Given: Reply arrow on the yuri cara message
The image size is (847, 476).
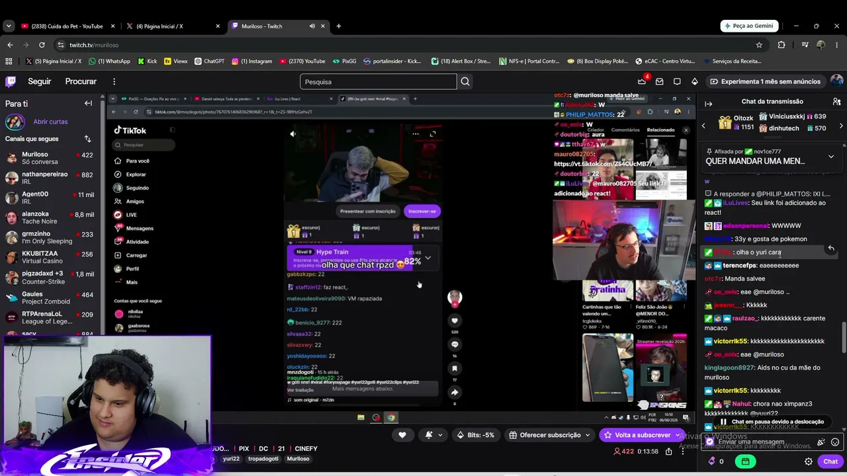Looking at the screenshot, I should (x=831, y=248).
